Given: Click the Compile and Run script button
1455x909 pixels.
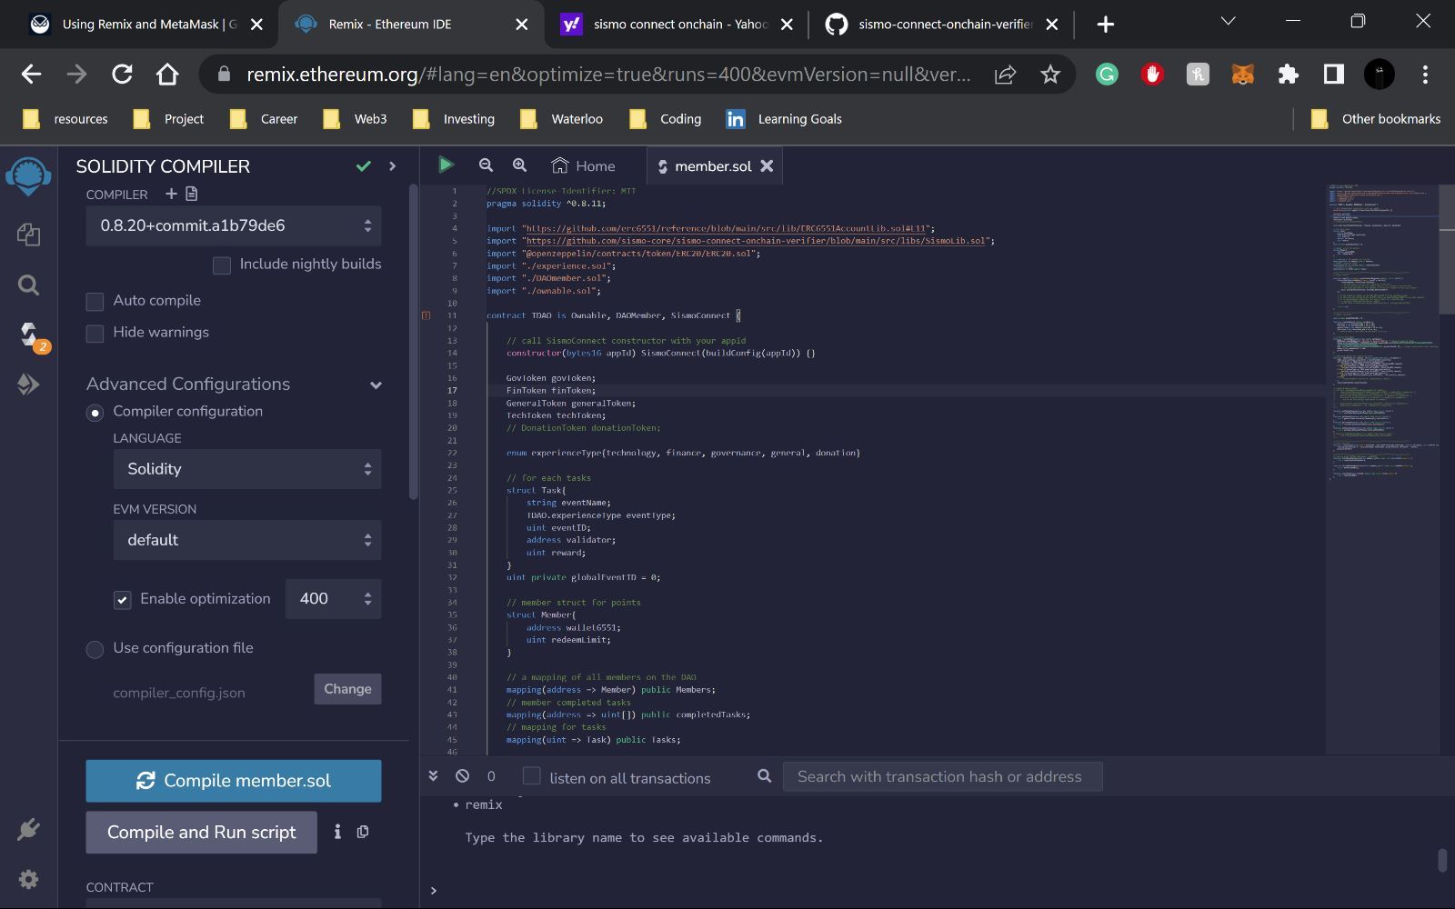Looking at the screenshot, I should tap(202, 832).
